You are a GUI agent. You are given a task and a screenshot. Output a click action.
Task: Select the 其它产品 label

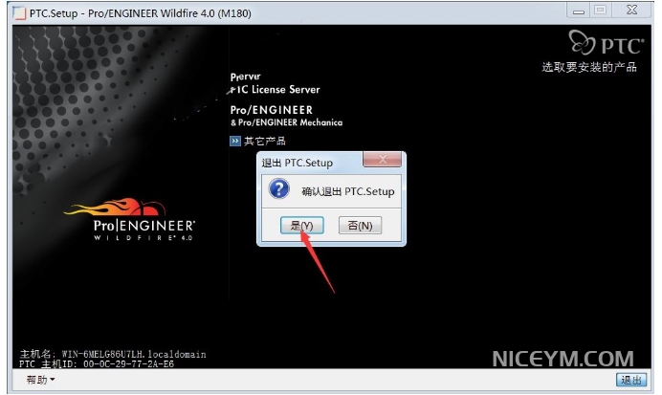pyautogui.click(x=265, y=141)
